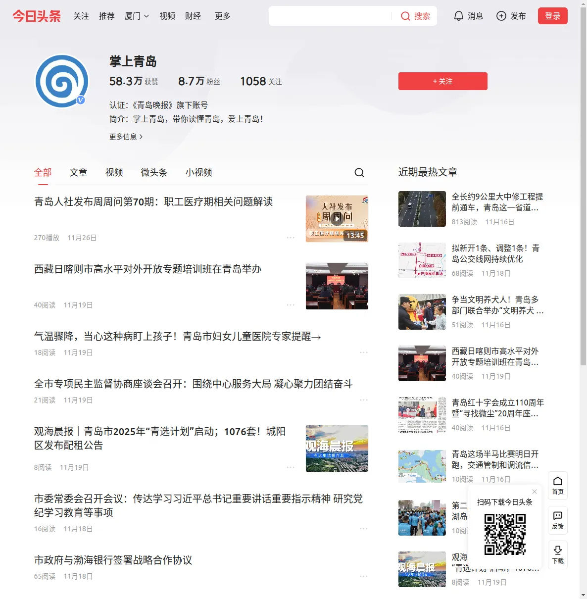This screenshot has width=587, height=599.
Task: Open more options for 市委常委会召开会议 article
Action: coord(364,529)
